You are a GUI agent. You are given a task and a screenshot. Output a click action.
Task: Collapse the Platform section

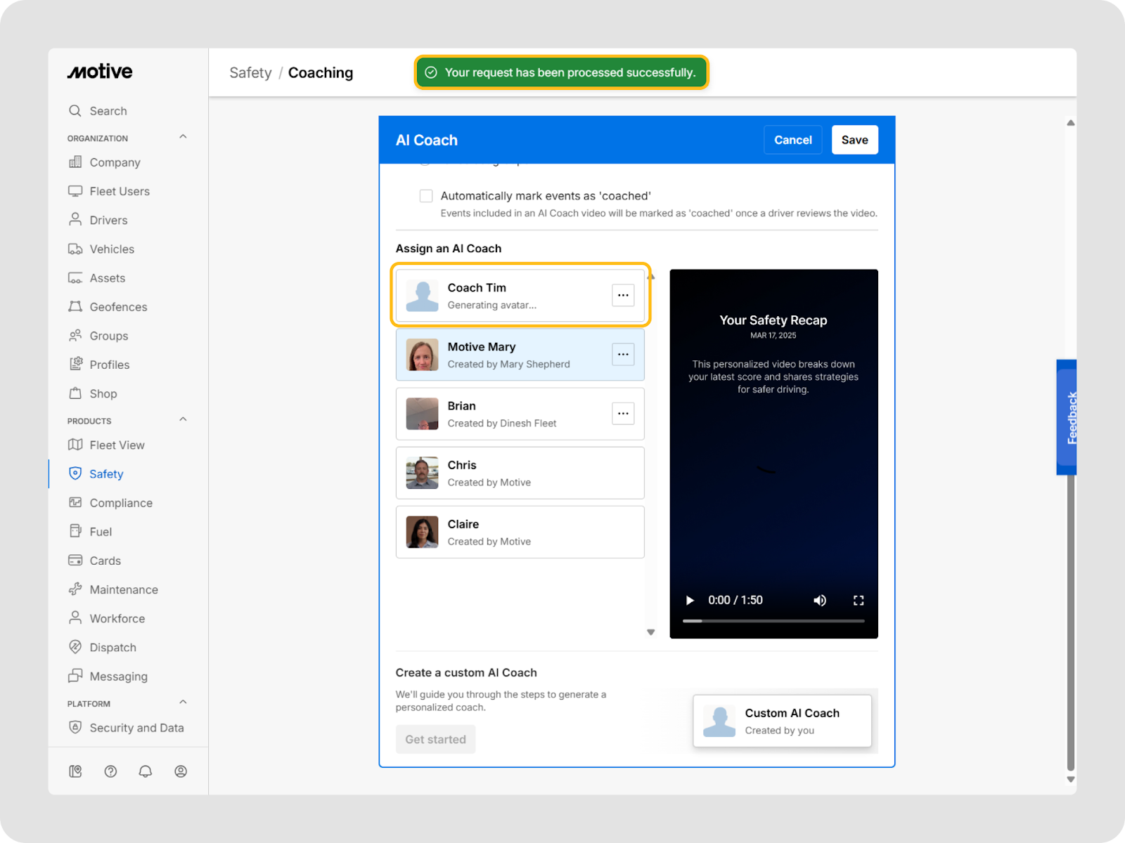pos(183,702)
